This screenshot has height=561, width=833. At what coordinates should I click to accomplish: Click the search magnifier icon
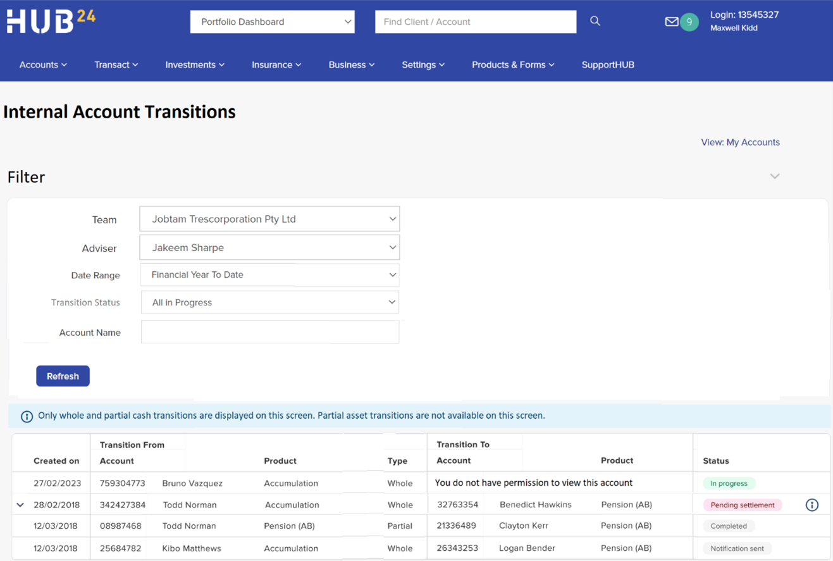[x=594, y=21]
